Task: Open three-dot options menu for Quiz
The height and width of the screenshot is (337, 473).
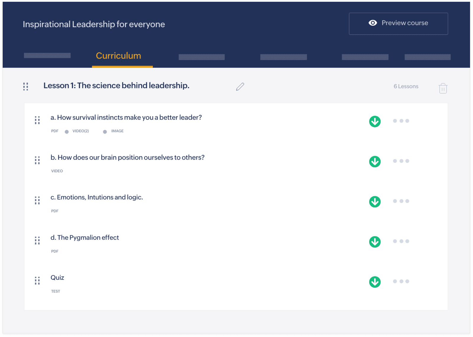Action: (x=401, y=281)
